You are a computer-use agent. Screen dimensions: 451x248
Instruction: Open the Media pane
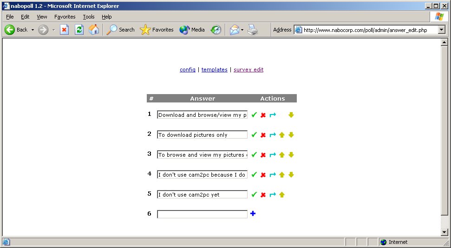192,30
